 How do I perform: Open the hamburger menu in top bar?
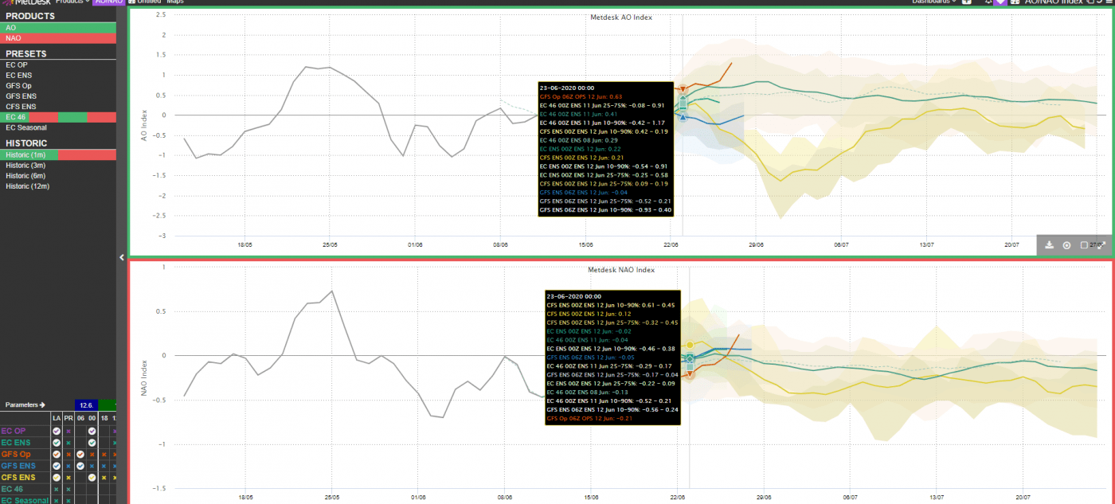coord(1108,2)
